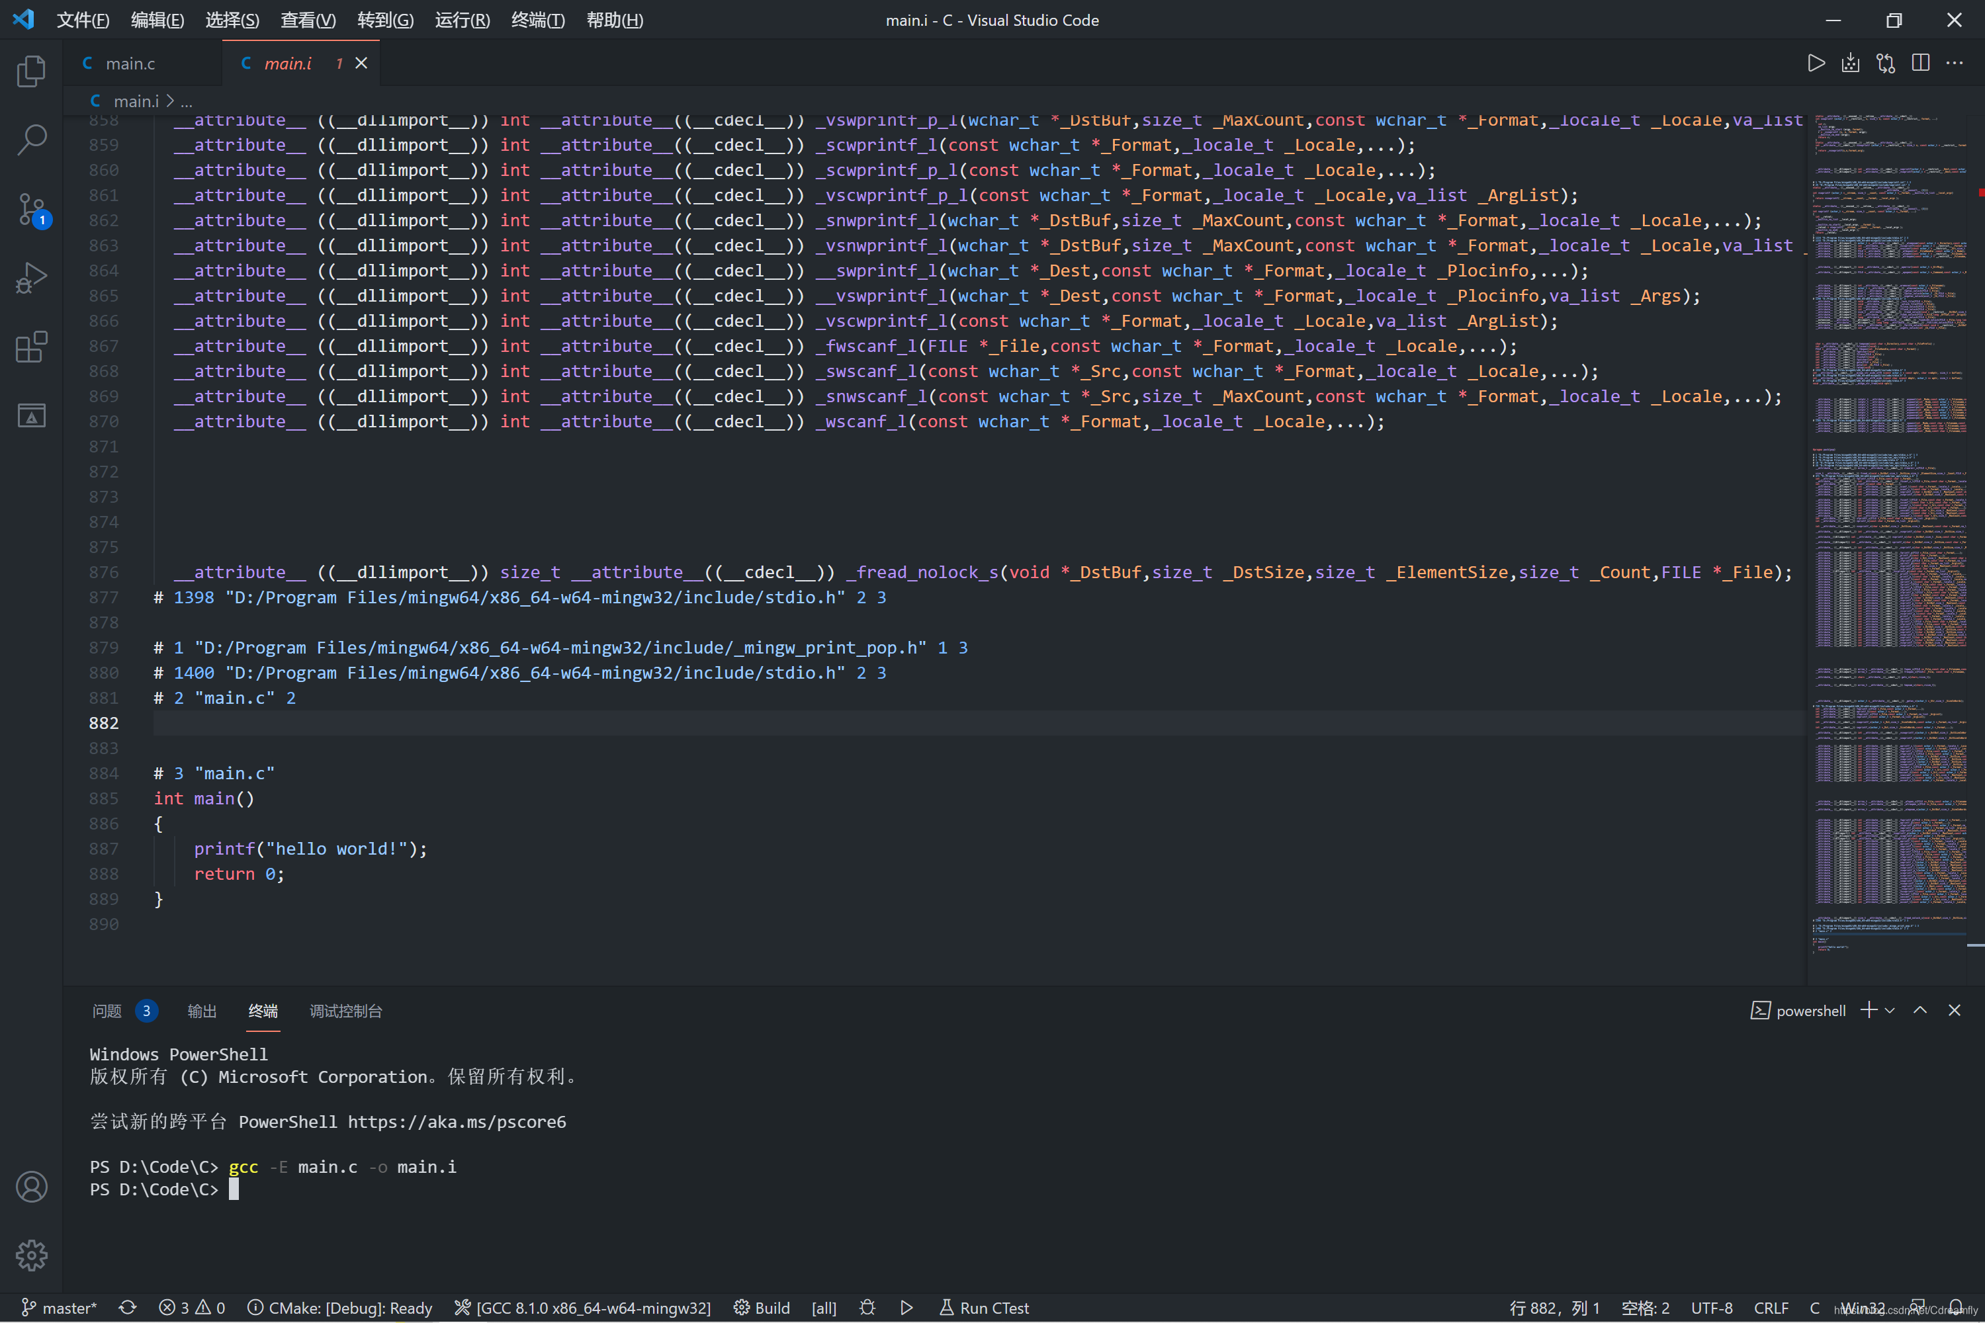
Task: Open the 查看(V) menu
Action: 308,19
